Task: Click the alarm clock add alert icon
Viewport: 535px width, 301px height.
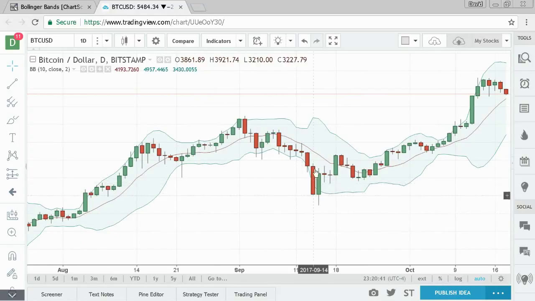Action: coord(257,41)
